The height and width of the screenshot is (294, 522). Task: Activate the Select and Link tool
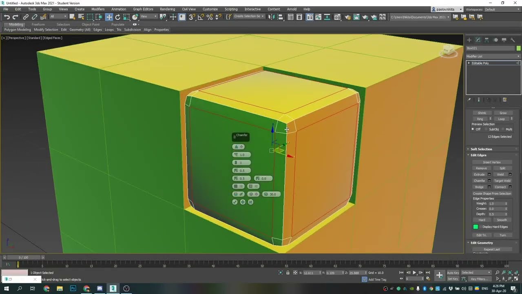click(26, 17)
